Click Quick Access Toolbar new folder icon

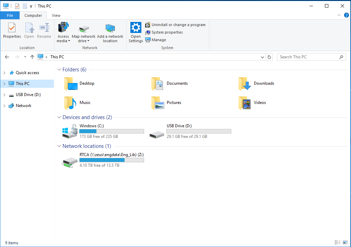point(25,6)
